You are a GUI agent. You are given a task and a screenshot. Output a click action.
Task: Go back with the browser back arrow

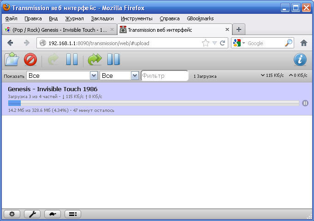10,43
